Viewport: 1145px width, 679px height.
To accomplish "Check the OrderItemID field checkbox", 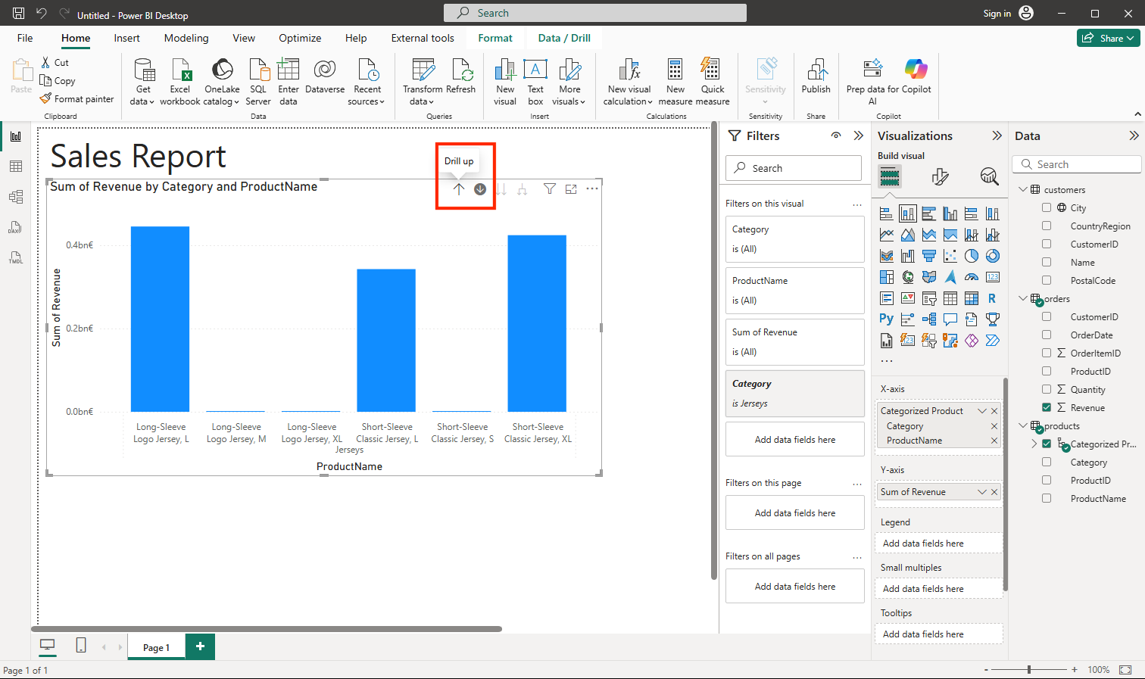I will (x=1047, y=353).
